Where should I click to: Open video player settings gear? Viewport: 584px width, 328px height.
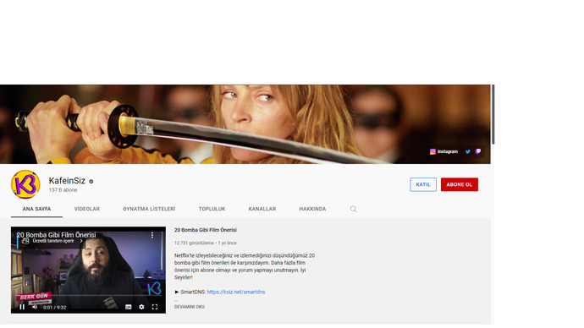(141, 307)
